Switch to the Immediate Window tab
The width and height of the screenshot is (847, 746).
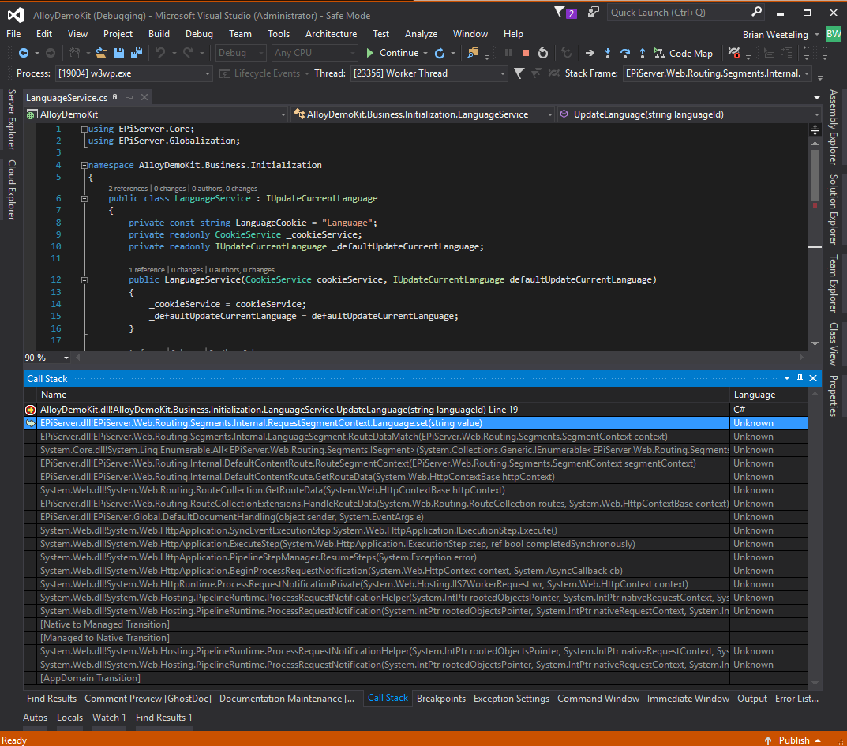point(688,699)
